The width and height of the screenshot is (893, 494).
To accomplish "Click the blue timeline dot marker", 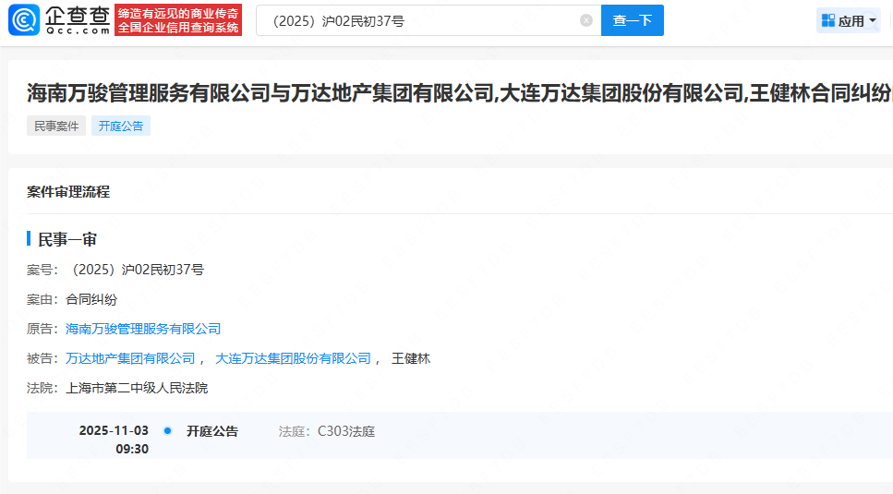I will (167, 431).
